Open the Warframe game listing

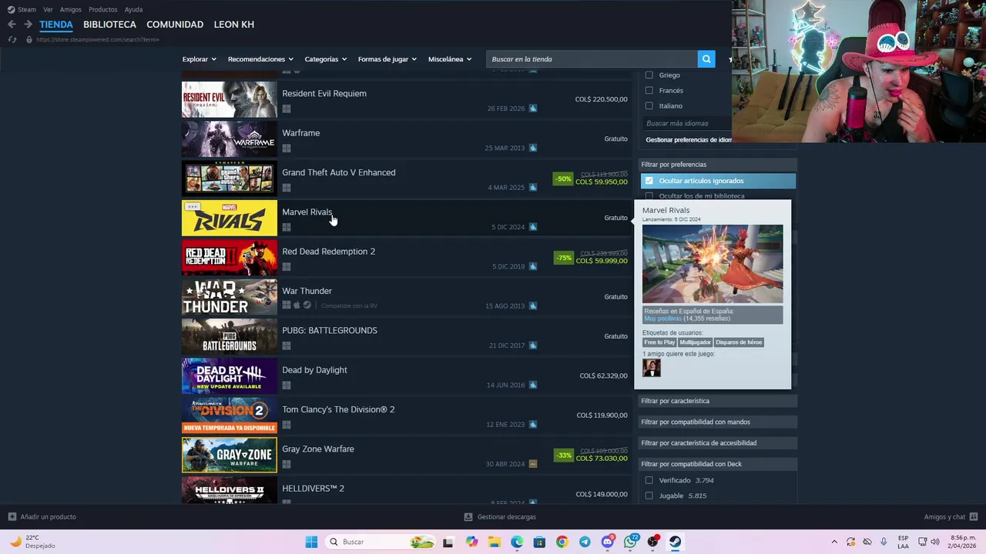[407, 139]
